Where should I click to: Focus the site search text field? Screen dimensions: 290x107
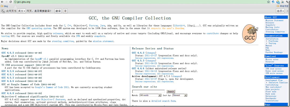tap(148, 91)
